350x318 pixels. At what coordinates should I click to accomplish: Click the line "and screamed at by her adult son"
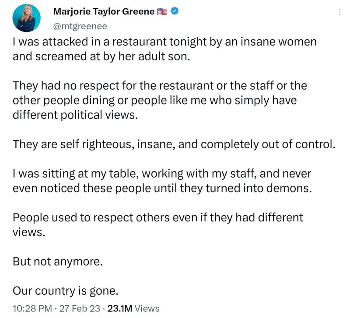point(101,57)
